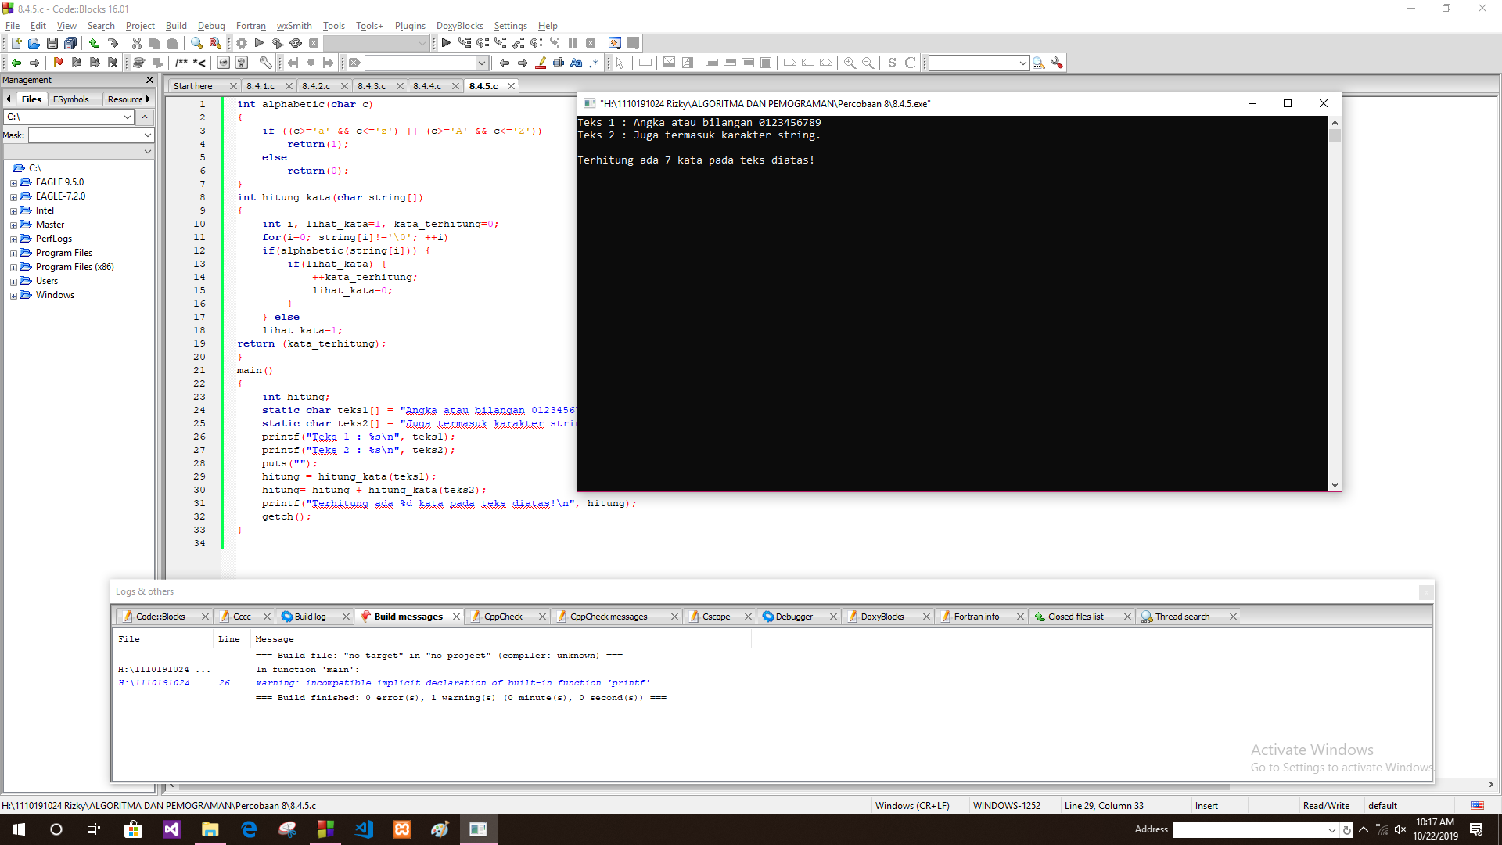The height and width of the screenshot is (845, 1502).
Task: Cut selection with the scissors icon
Action: pyautogui.click(x=137, y=43)
